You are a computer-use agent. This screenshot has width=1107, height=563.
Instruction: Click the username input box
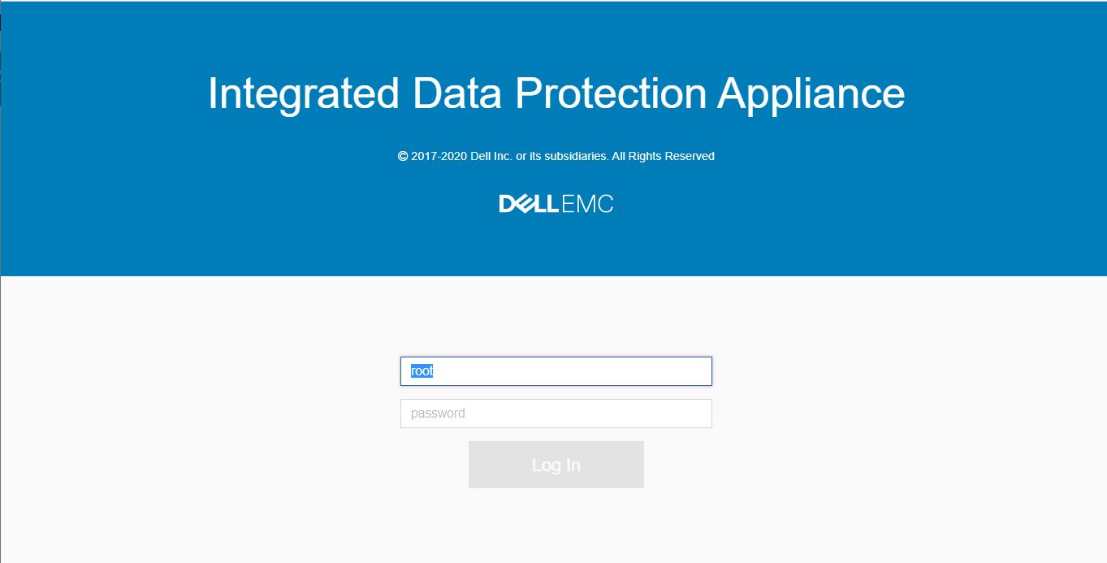pyautogui.click(x=556, y=370)
